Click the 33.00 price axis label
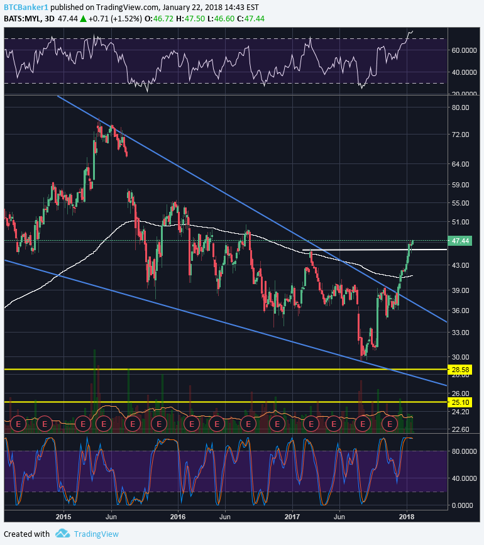This screenshot has width=484, height=545. pyautogui.click(x=460, y=333)
